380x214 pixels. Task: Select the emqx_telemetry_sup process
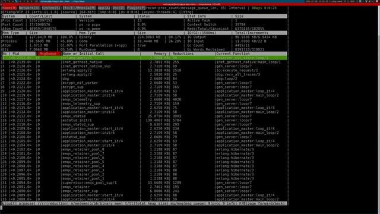point(81,103)
